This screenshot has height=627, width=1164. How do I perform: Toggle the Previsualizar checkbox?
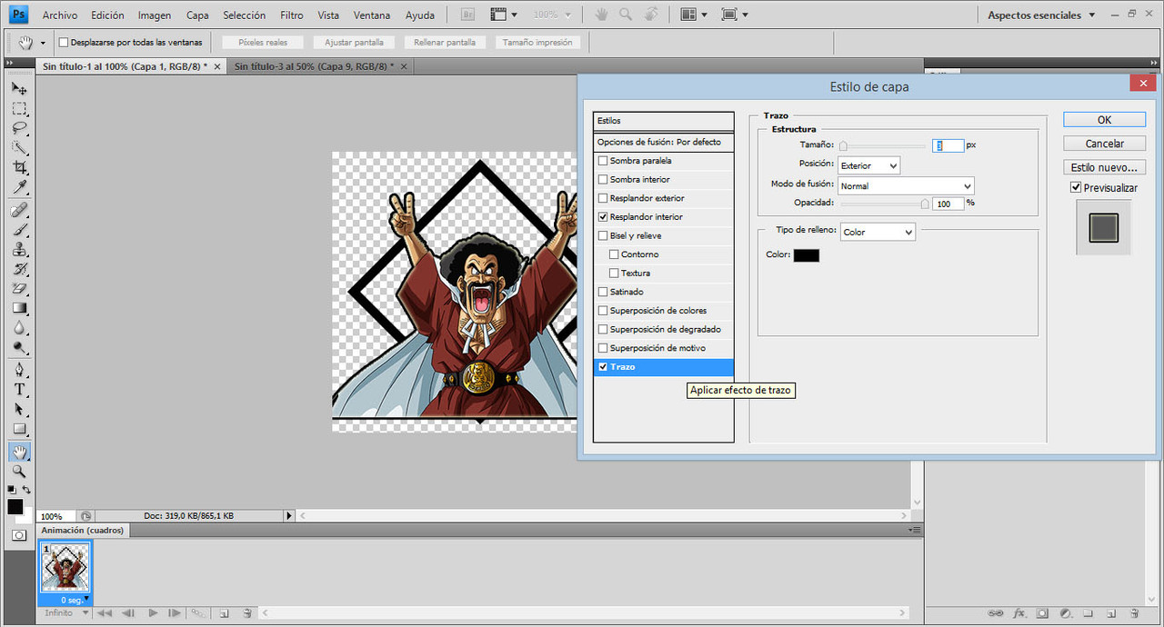point(1076,187)
